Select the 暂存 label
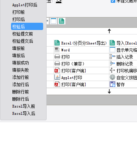Viewport: 137px width, 141px height. [120, 84]
